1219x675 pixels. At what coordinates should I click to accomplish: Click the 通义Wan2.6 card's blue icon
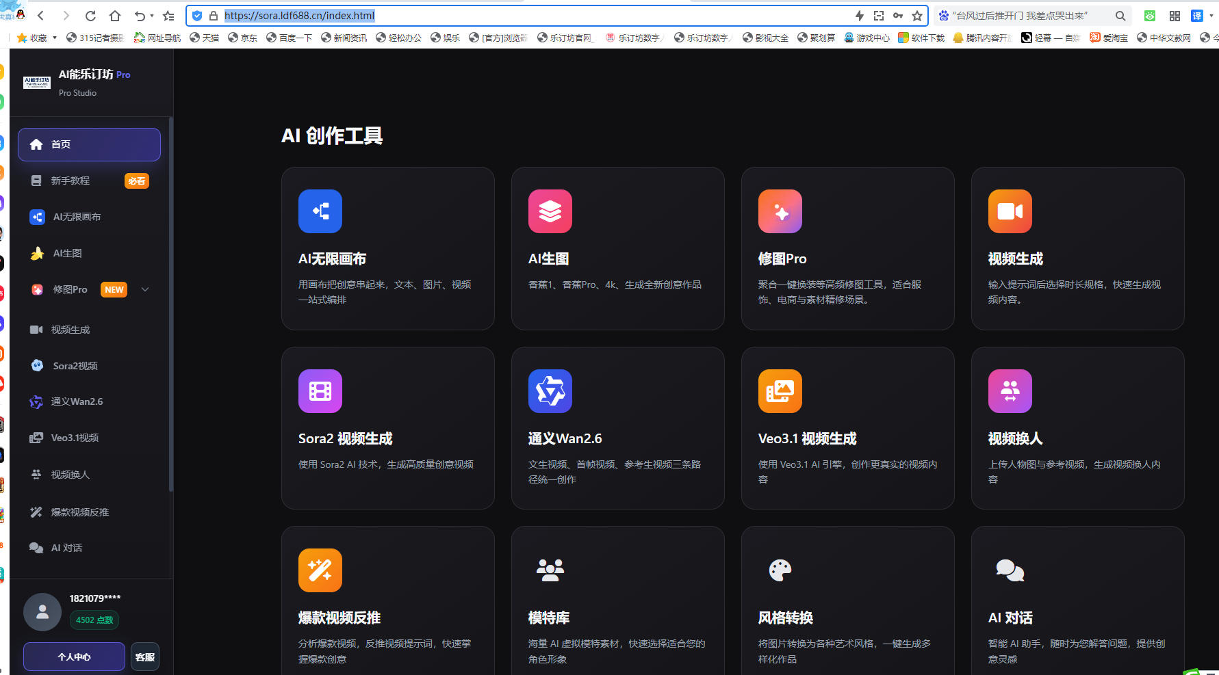tap(550, 391)
